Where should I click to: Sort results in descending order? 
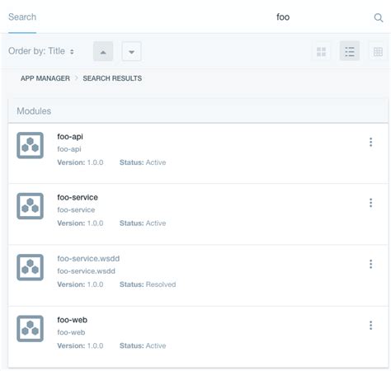tap(131, 51)
